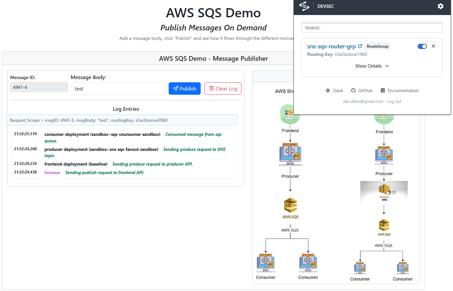
Task: Open the sns-sqs-router-grp link
Action: [x=331, y=46]
